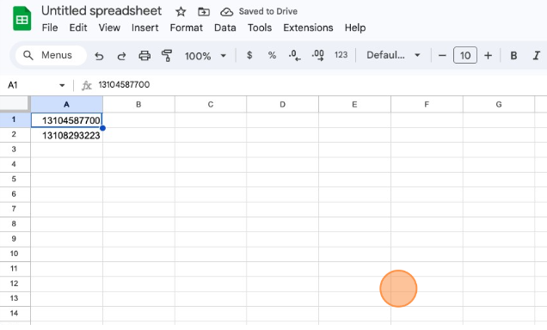The width and height of the screenshot is (547, 330).
Task: Decrease font size with minus button
Action: 442,55
